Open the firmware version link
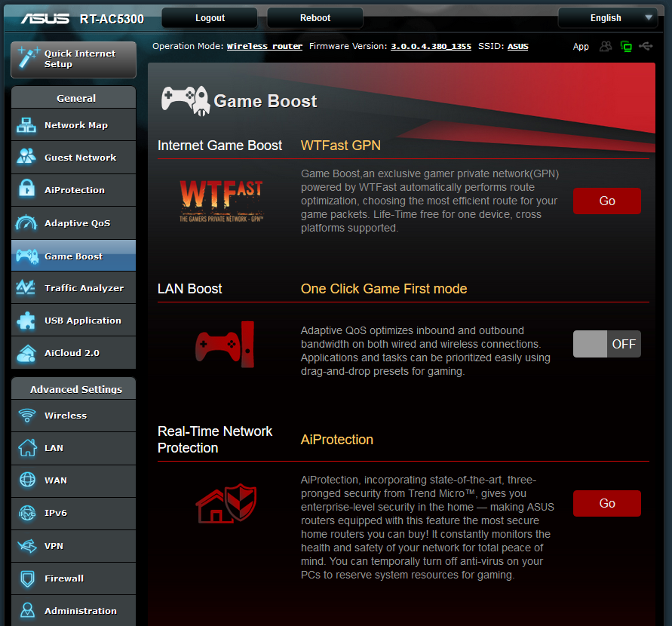Viewport: 672px width, 626px height. tap(431, 46)
